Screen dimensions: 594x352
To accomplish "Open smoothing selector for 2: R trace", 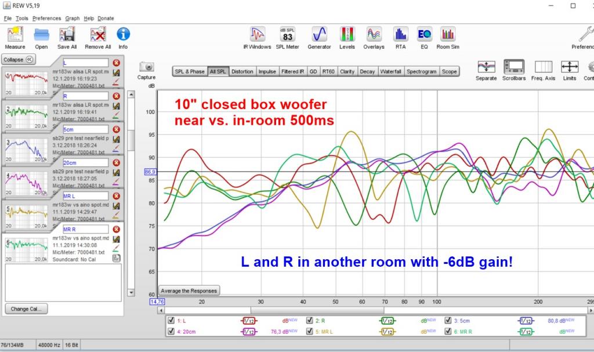I will click(387, 321).
